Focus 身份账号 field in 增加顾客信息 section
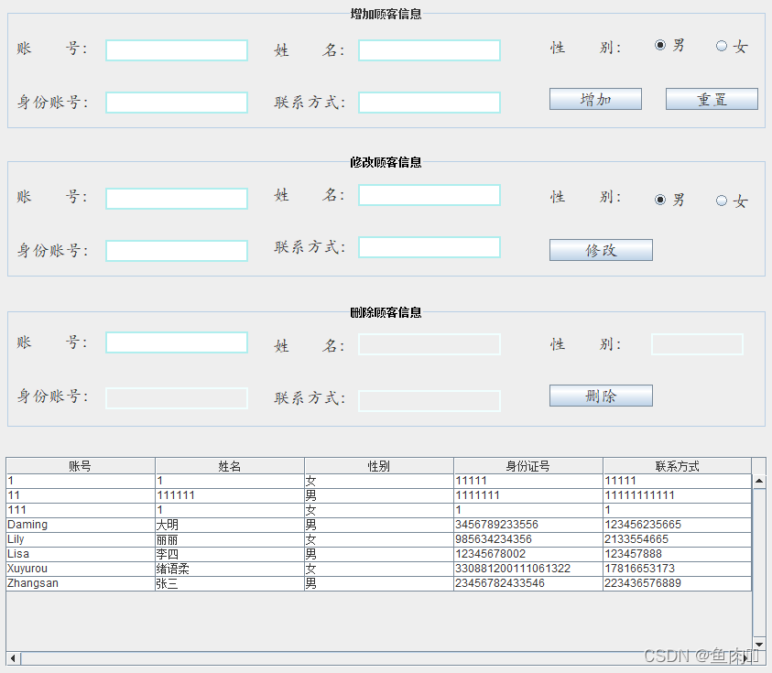The image size is (772, 673). pos(177,103)
